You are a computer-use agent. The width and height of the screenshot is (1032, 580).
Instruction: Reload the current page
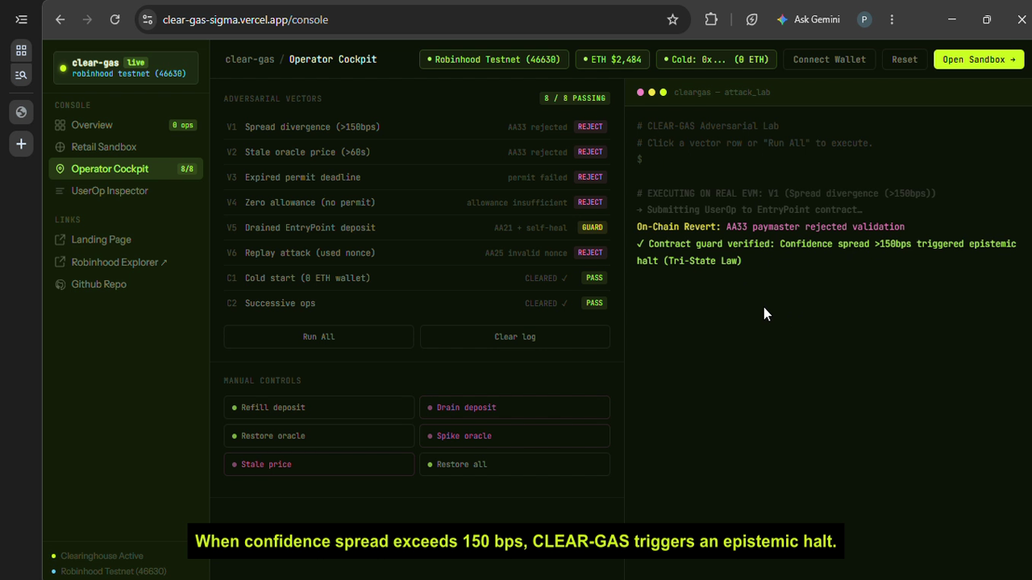point(114,19)
